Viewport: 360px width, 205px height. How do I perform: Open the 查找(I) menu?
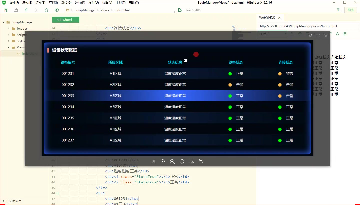(53, 3)
